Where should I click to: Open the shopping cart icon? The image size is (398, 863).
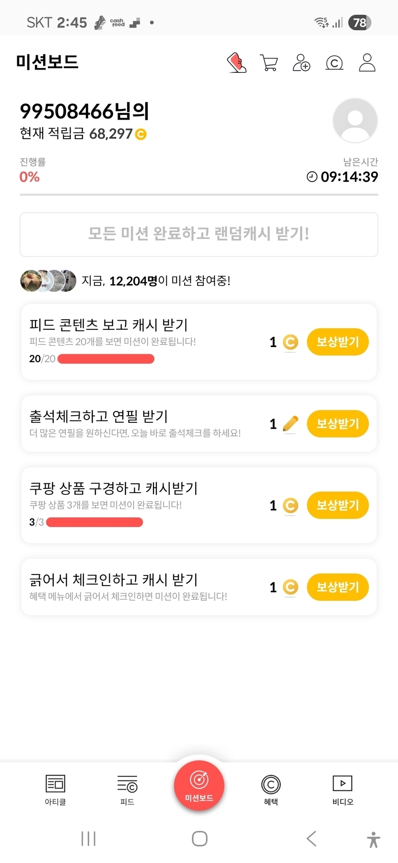click(x=269, y=63)
